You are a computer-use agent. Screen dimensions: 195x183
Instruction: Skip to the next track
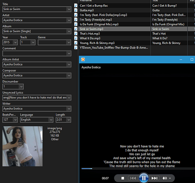click(x=154, y=178)
